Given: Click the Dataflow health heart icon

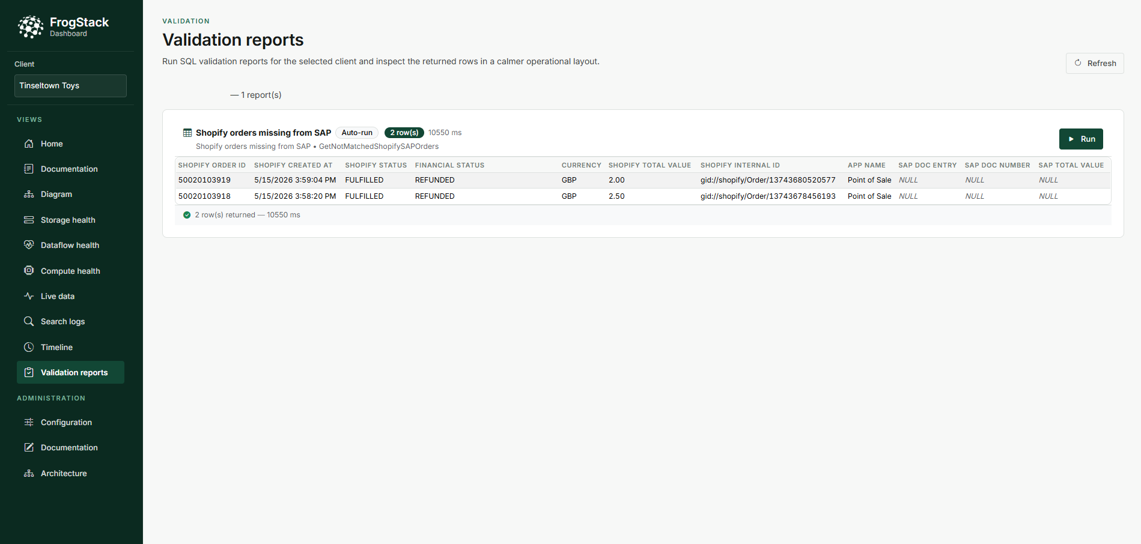Looking at the screenshot, I should pos(29,245).
